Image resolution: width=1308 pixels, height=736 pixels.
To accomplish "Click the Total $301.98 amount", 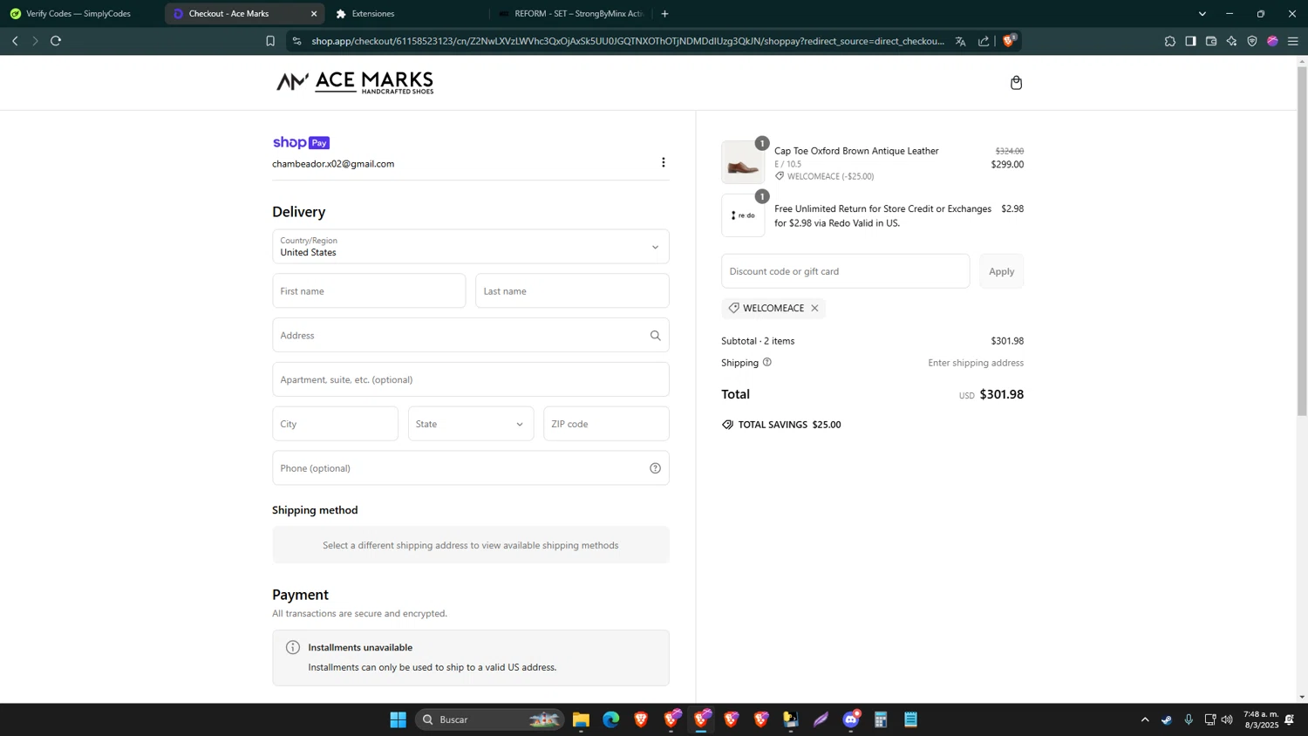I will (1001, 394).
